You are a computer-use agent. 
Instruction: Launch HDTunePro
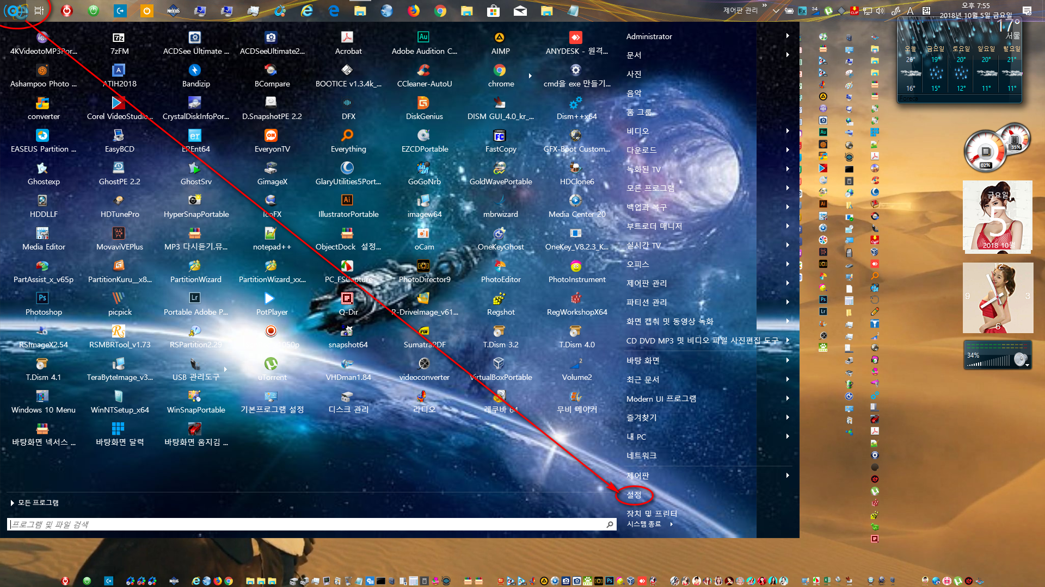tap(119, 207)
